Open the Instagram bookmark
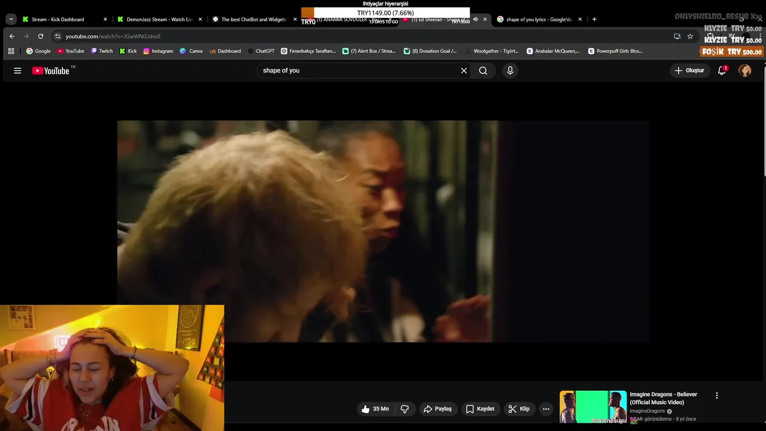Viewport: 766px width, 431px height. click(x=158, y=51)
